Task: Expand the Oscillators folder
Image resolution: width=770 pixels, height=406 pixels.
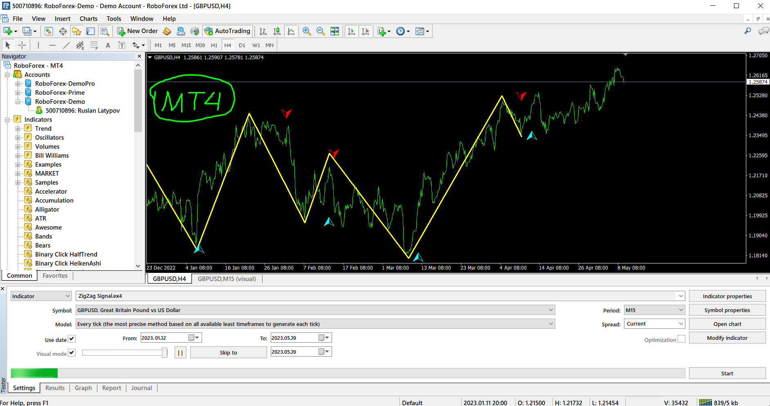Action: point(18,138)
